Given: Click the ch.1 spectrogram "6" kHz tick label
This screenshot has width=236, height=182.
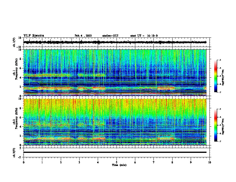Looking at the screenshot, I should (21, 68).
